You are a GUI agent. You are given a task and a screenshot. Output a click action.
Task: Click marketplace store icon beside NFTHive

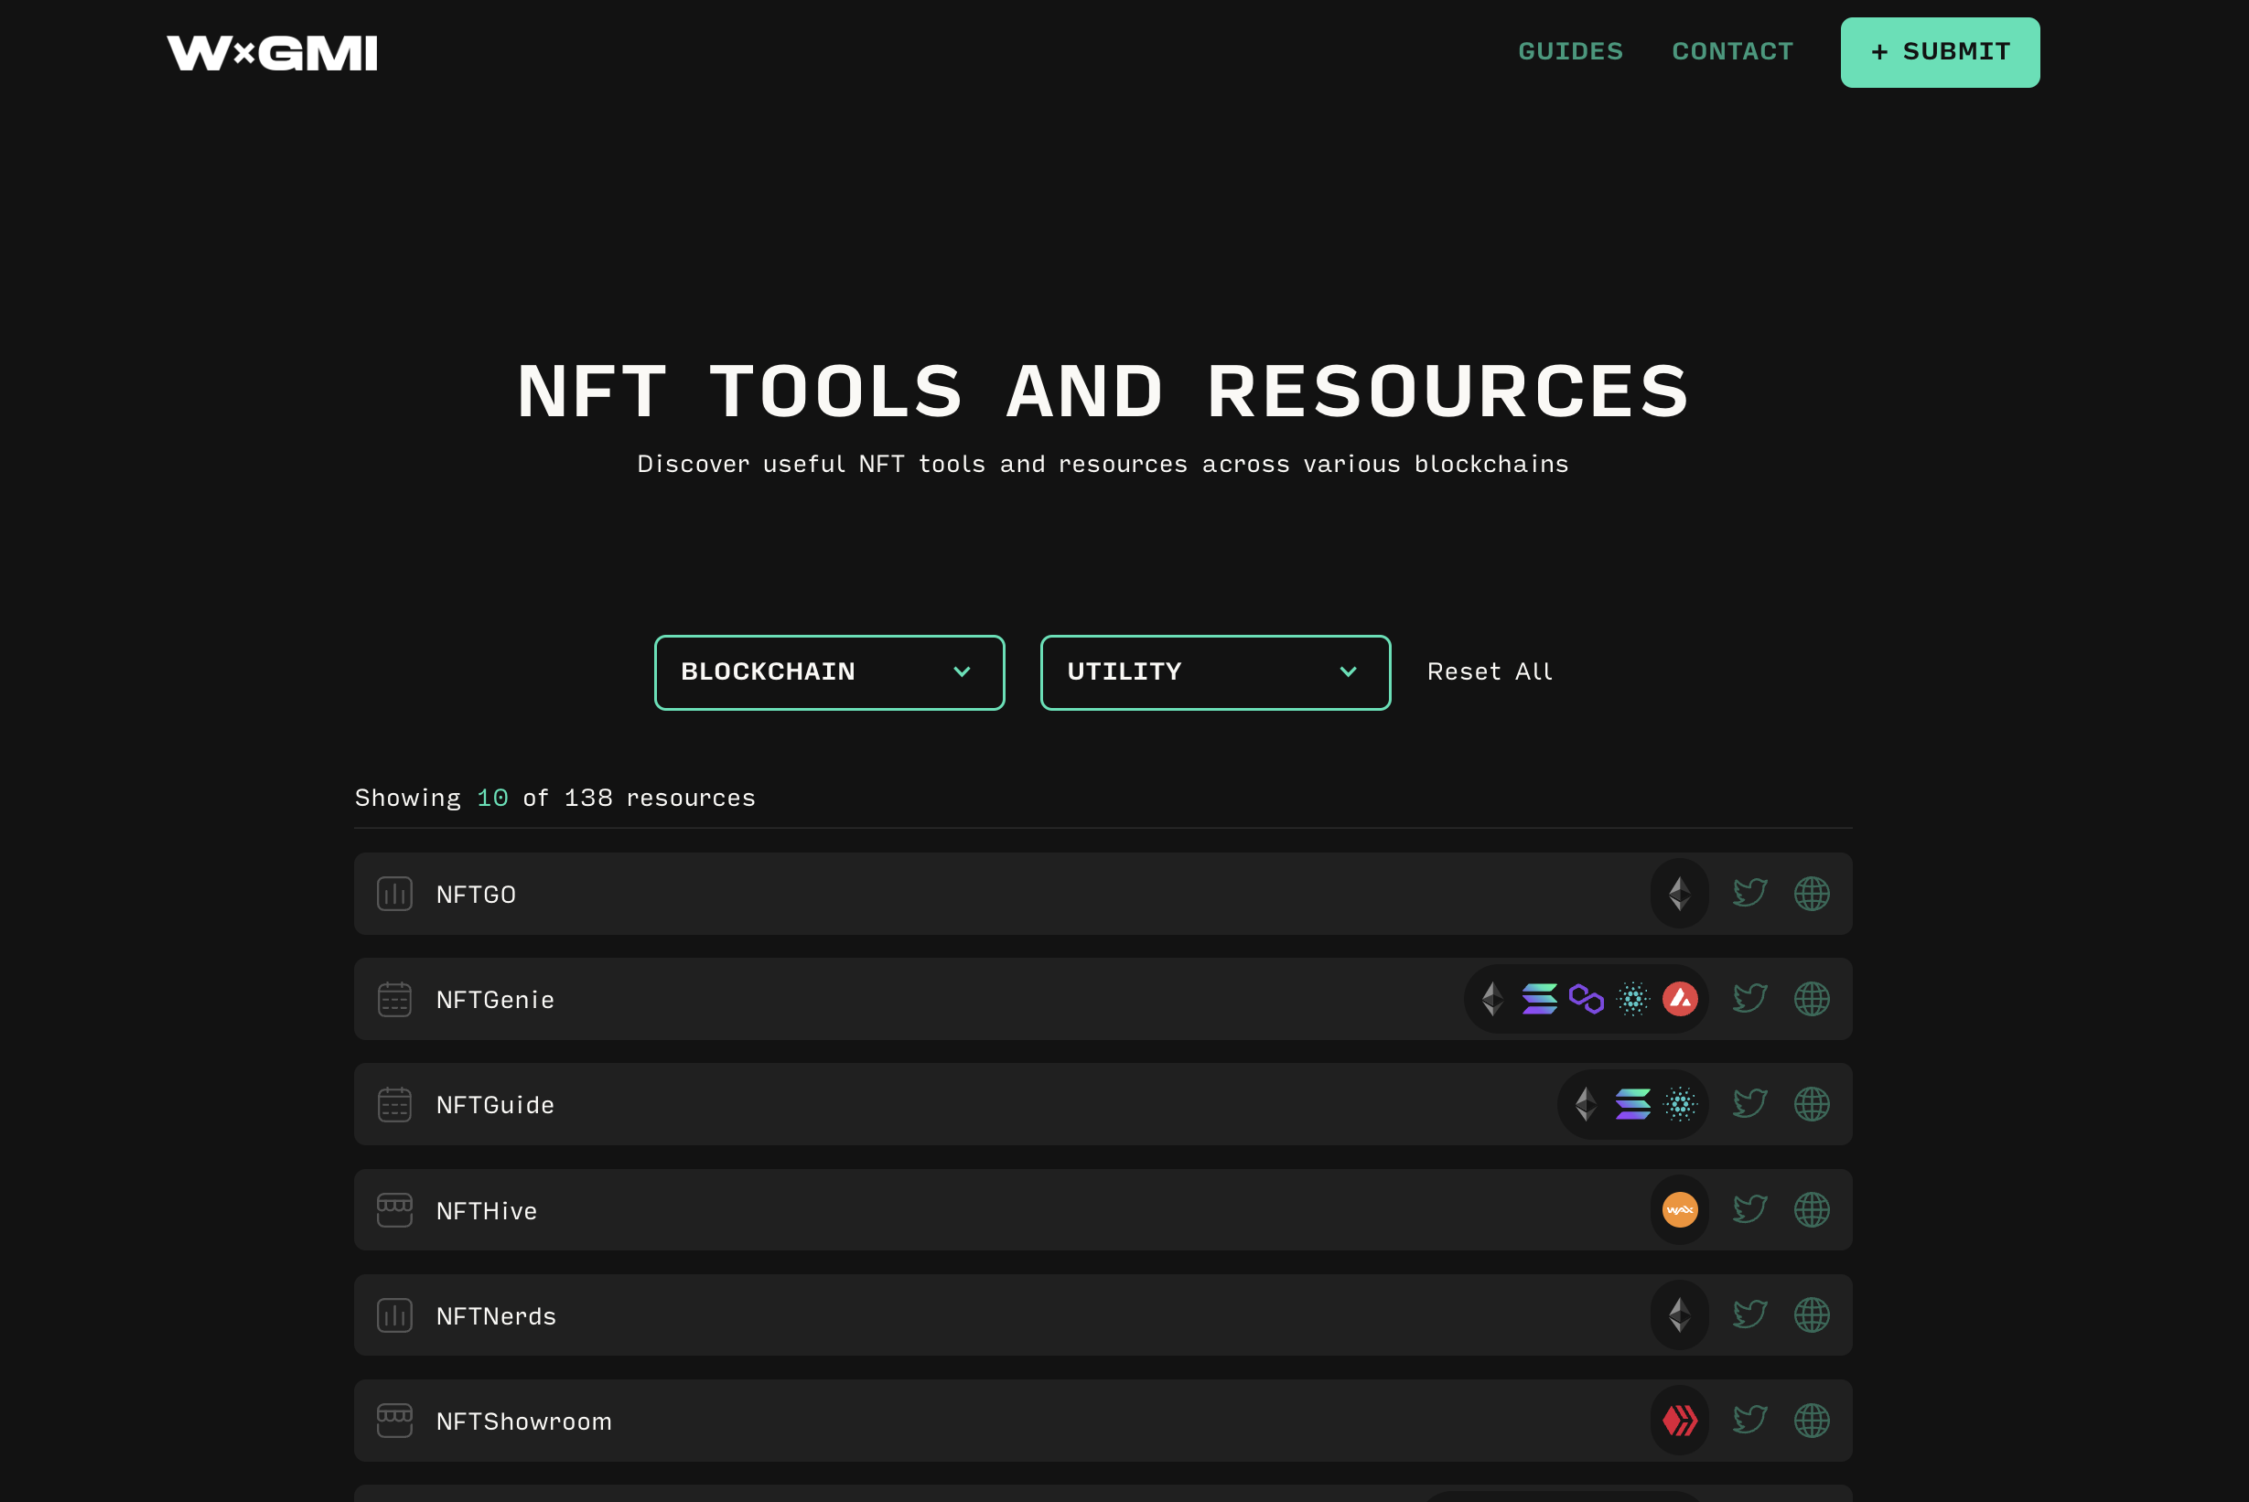click(394, 1210)
